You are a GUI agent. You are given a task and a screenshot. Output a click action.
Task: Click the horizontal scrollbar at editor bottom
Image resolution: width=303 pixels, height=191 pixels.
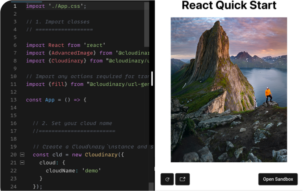77,189
